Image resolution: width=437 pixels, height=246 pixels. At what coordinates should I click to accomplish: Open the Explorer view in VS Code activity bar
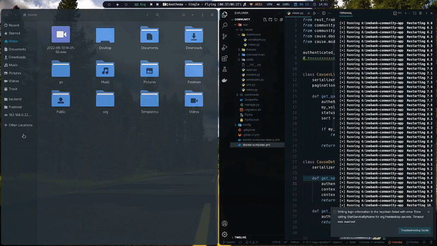click(225, 15)
